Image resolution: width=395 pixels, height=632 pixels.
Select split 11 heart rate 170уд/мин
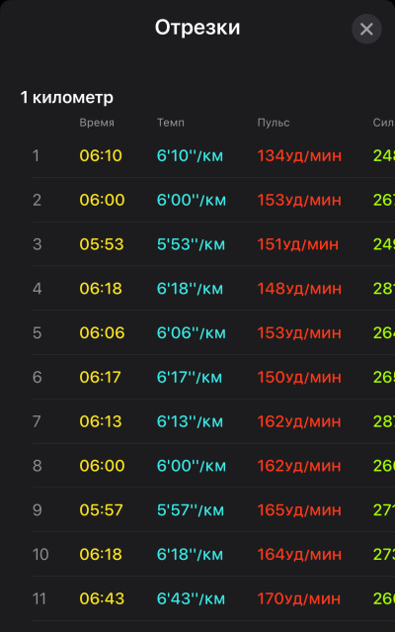299,599
